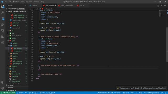Click the editor vertical scrollbar
Image resolution: width=168 pixels, height=94 pixels.
[167, 44]
